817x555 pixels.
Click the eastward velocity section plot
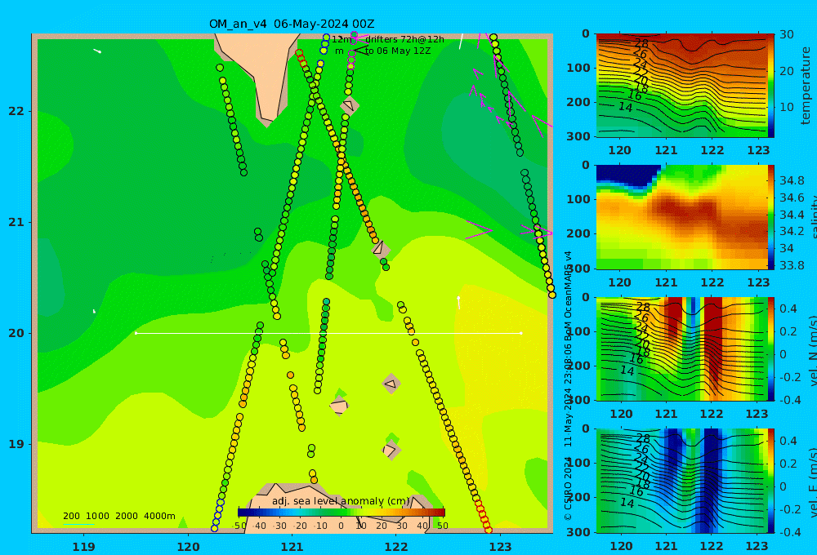tap(681, 481)
